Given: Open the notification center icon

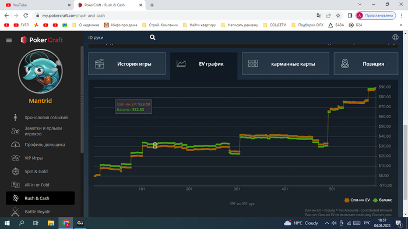Looking at the screenshot, I should pyautogui.click(x=399, y=223).
